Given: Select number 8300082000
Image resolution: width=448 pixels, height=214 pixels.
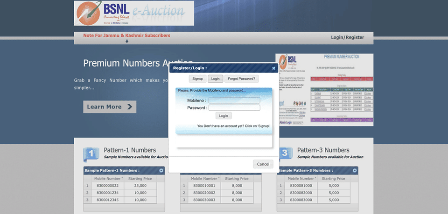Looking at the screenshot, I should point(301,193).
